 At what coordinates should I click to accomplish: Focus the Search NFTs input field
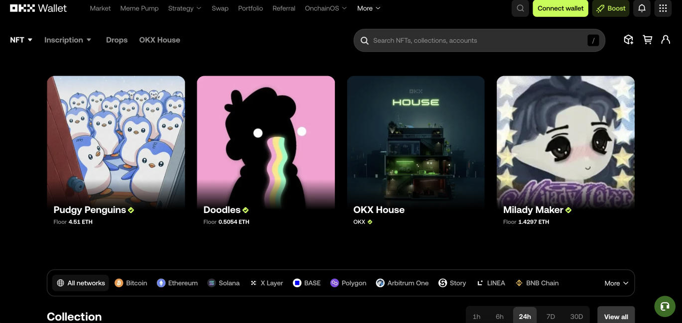click(x=479, y=40)
